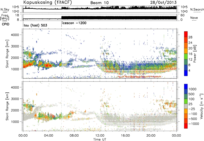Click the 'Slant Range [km]' label of the velocity panel
204x141 pixels.
click(x=7, y=106)
